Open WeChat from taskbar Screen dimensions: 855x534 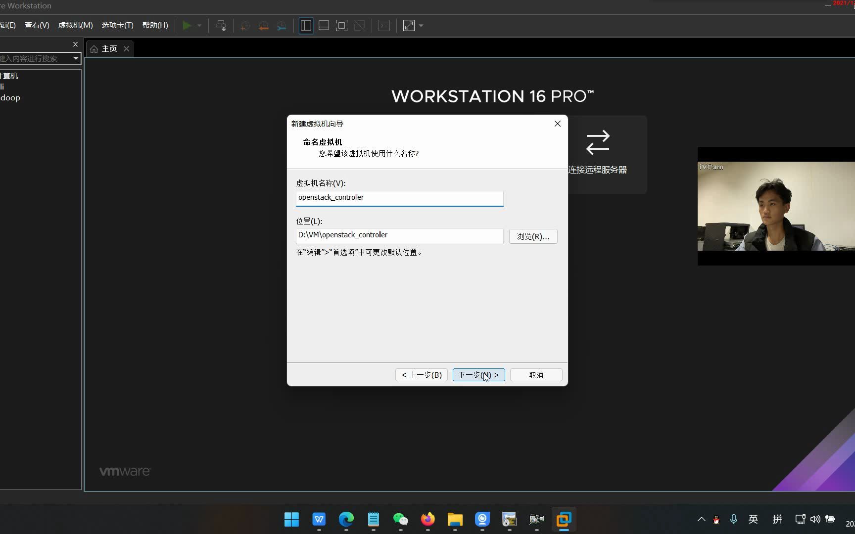pos(400,519)
